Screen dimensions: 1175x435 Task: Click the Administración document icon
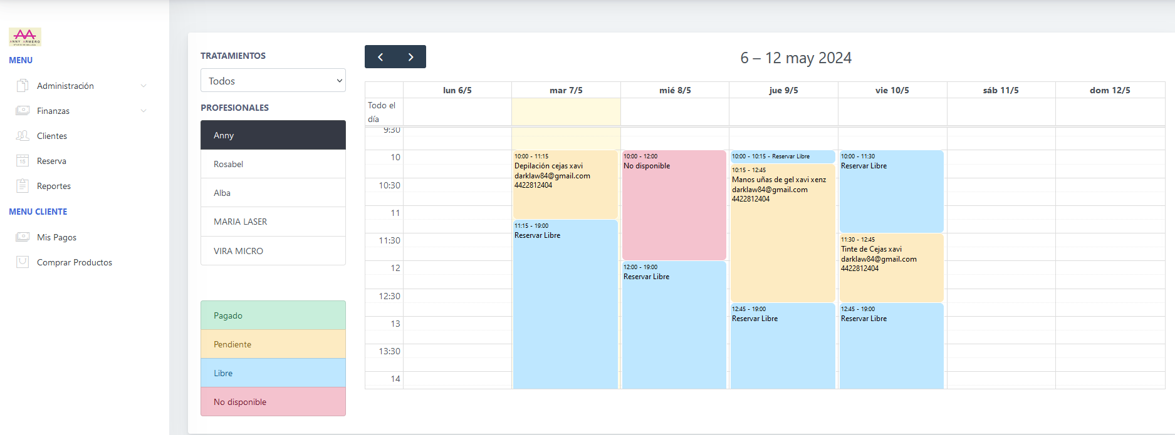click(x=23, y=85)
